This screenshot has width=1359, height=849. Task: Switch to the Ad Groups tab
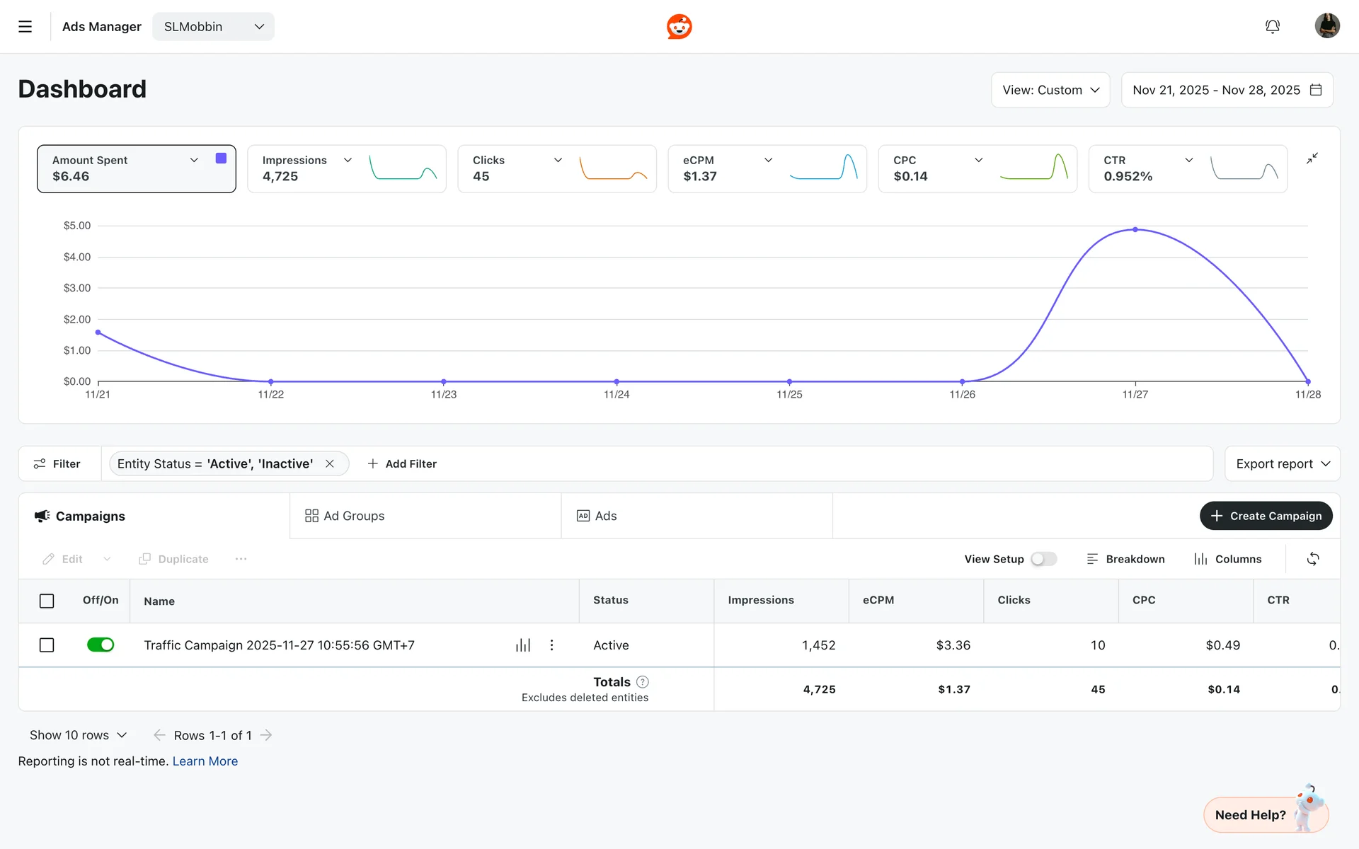pos(345,516)
